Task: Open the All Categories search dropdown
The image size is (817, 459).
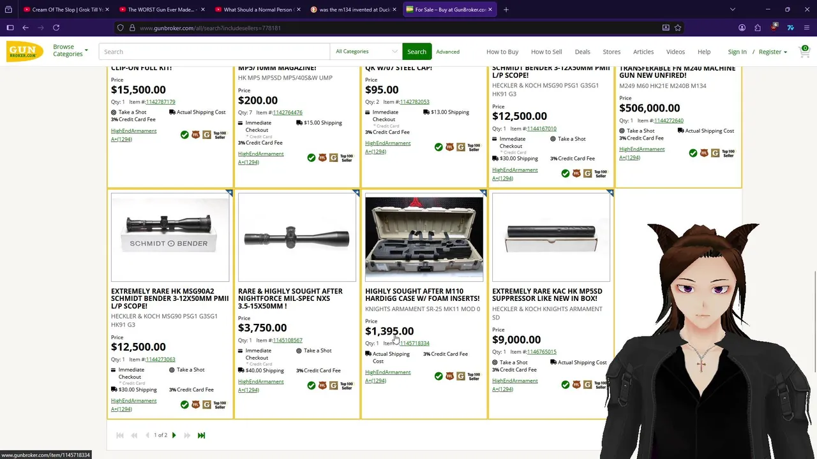Action: pyautogui.click(x=366, y=52)
